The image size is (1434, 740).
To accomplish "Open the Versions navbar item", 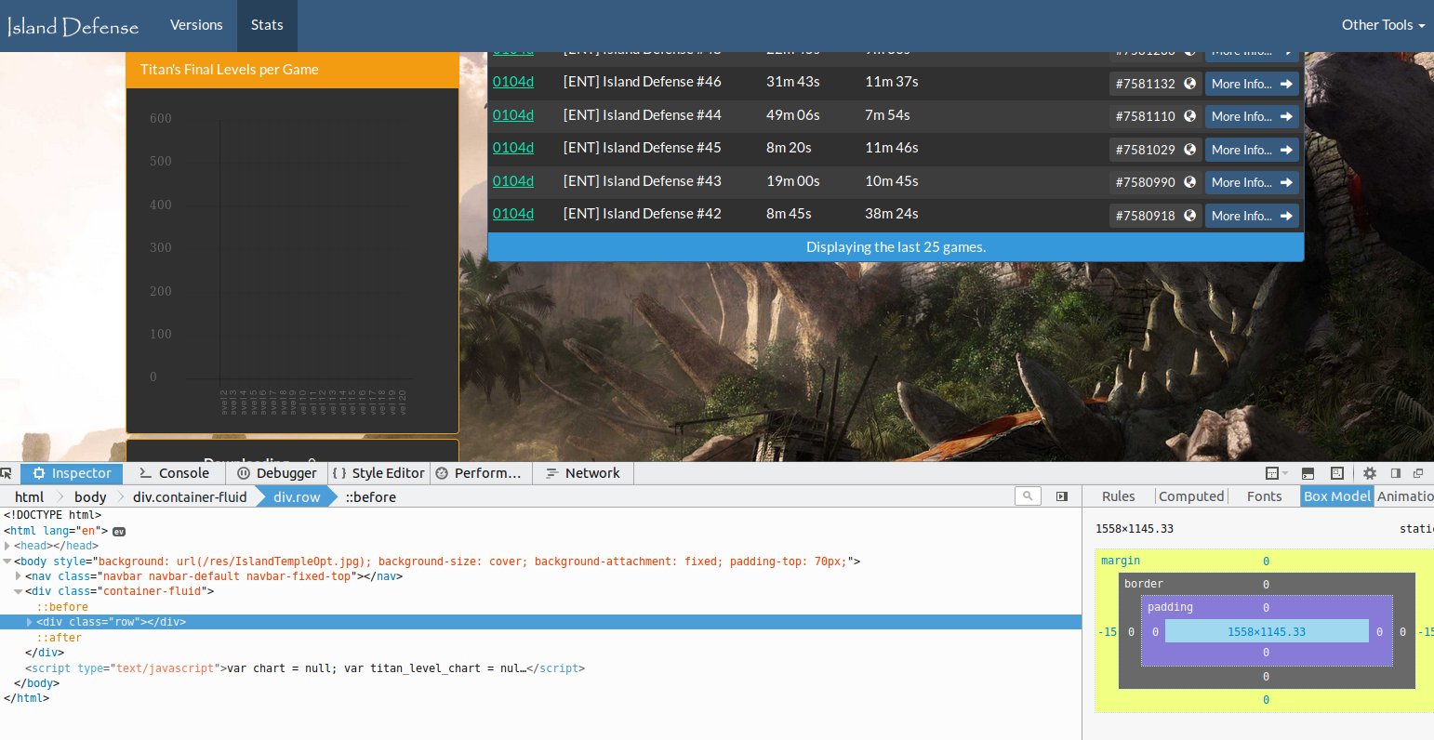I will (196, 25).
